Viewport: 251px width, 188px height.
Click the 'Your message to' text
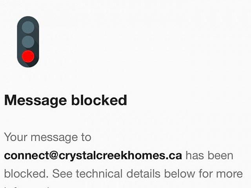click(48, 137)
